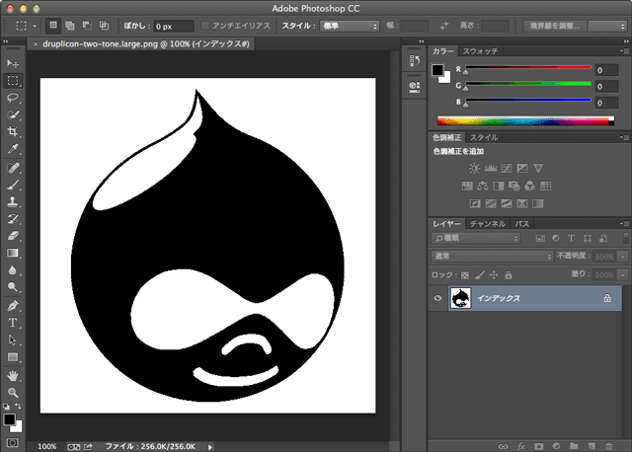
Task: Select the Crop tool
Action: coord(13,131)
